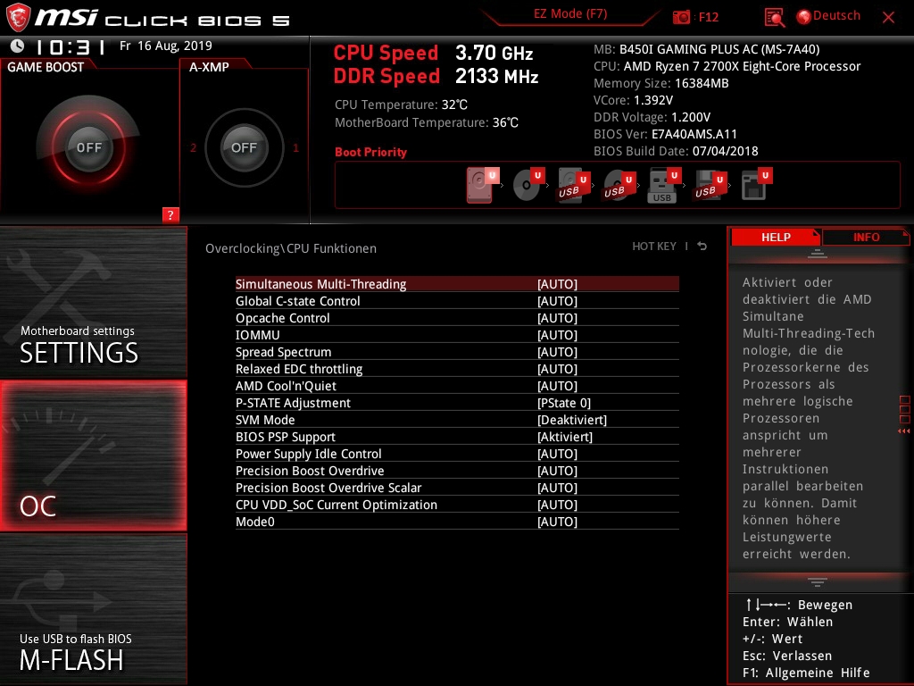Viewport: 914px width, 686px height.
Task: Click the GAME BOOST panel title
Action: click(x=46, y=67)
